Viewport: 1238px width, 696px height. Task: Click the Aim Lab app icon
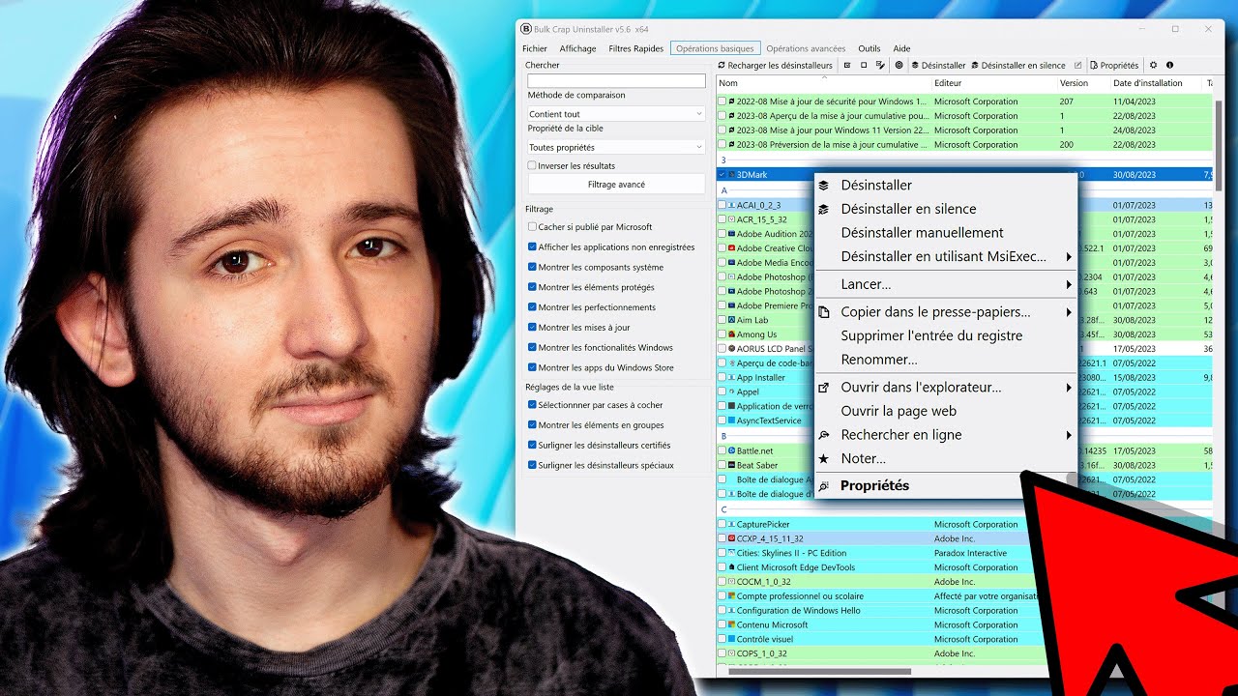(732, 320)
